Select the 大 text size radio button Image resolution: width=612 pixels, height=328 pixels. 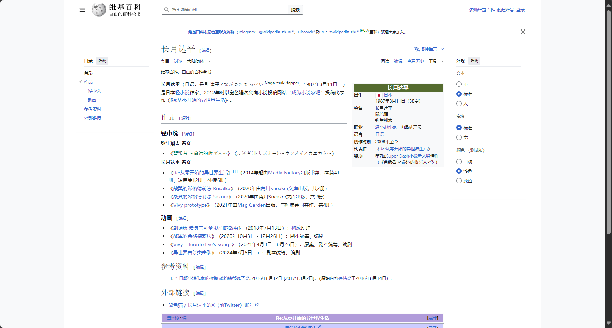tap(459, 103)
